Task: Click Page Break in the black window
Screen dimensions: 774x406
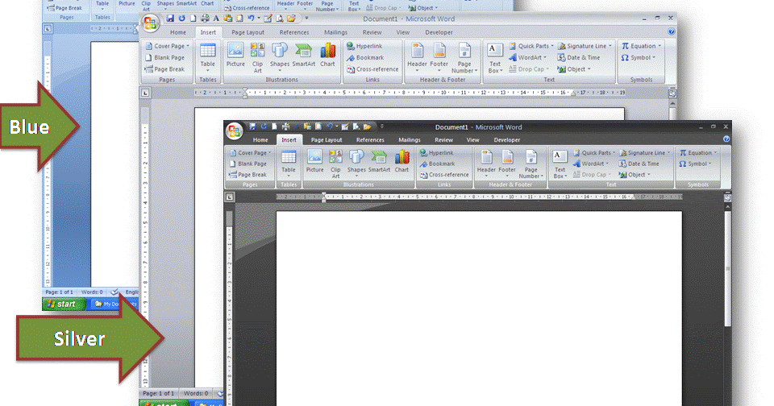Action: point(248,175)
